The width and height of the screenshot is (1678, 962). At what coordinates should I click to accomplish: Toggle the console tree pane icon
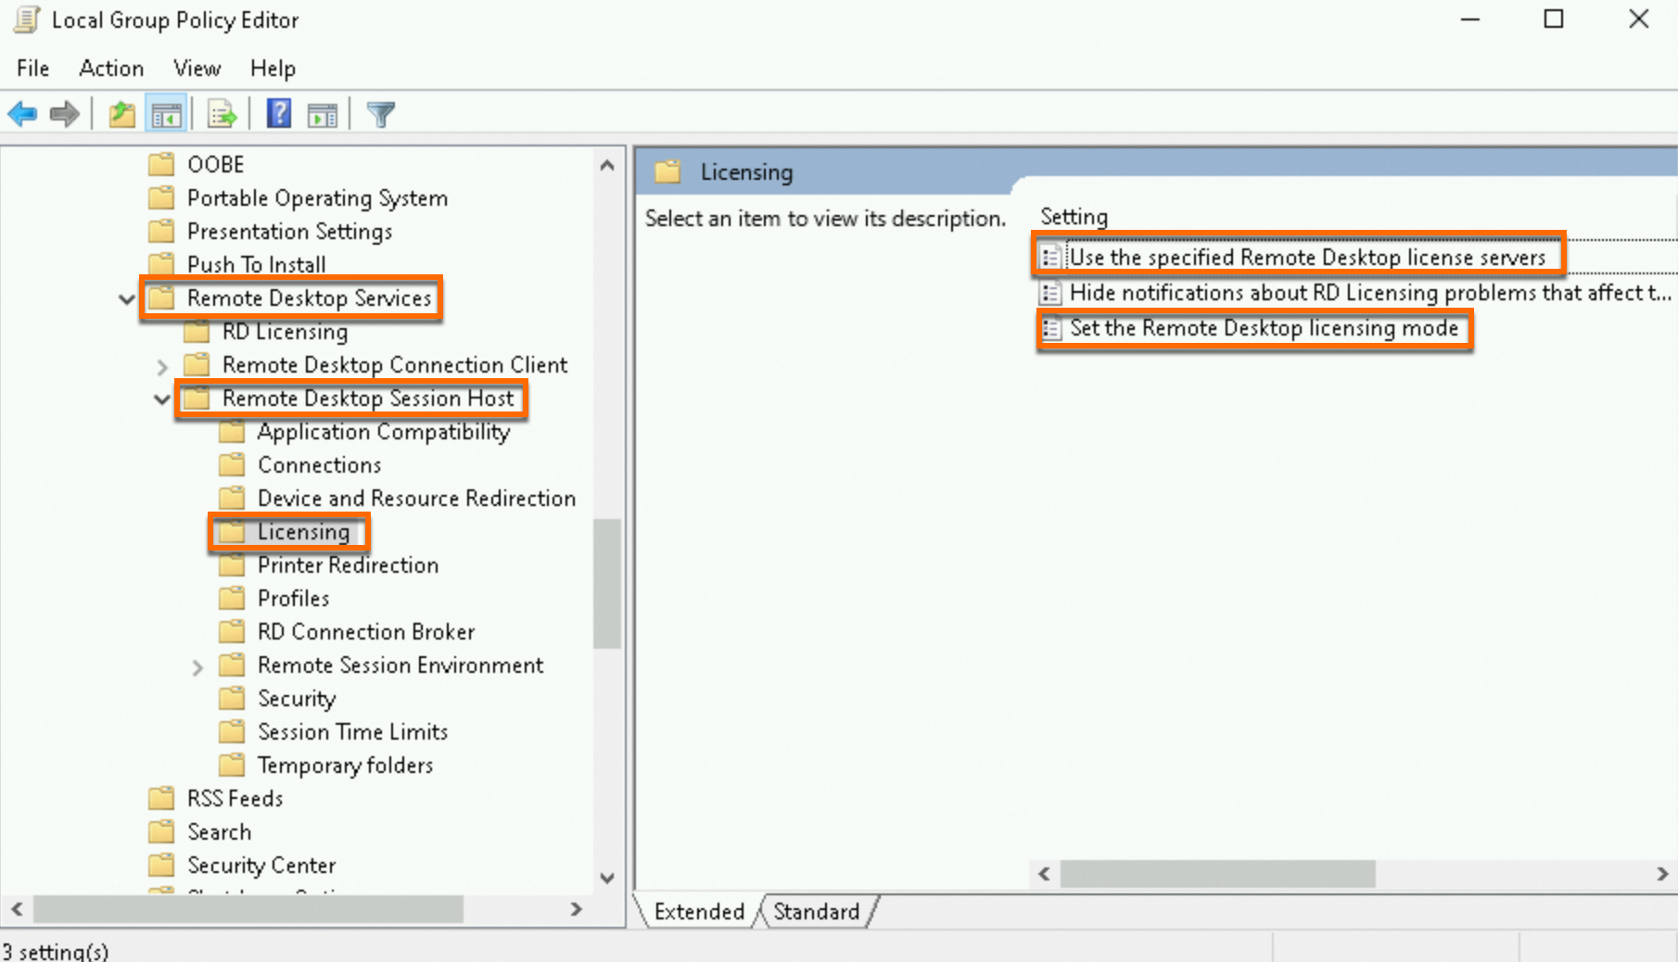[167, 115]
